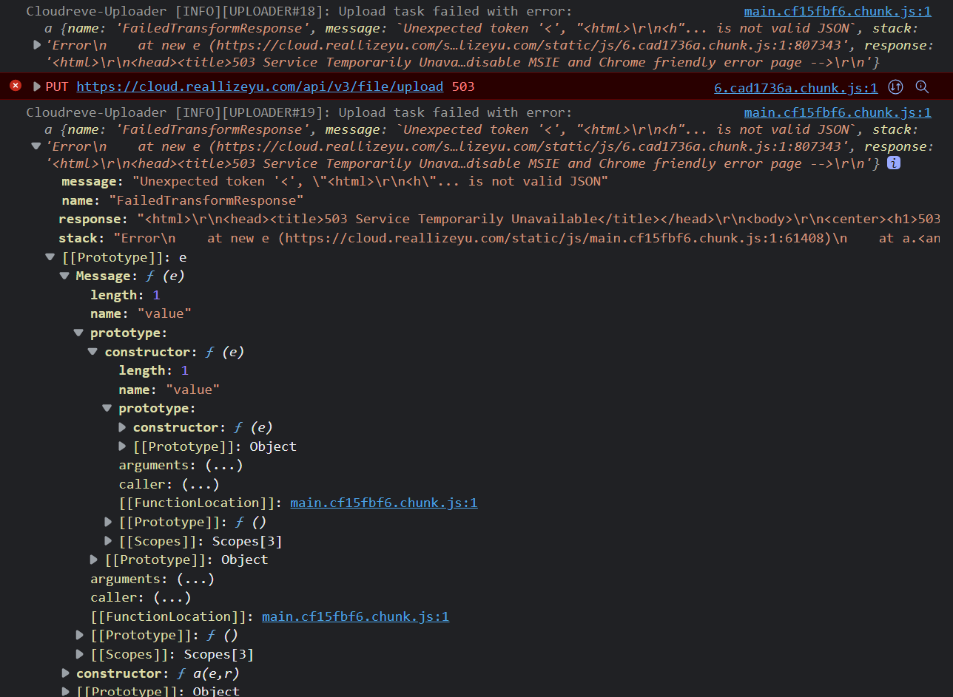Collapse the Message: ƒ (e) node
953x697 pixels.
click(65, 276)
